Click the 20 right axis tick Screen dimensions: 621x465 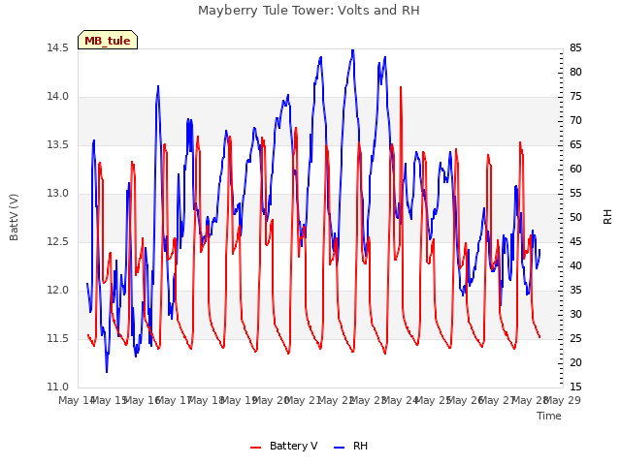coord(575,362)
